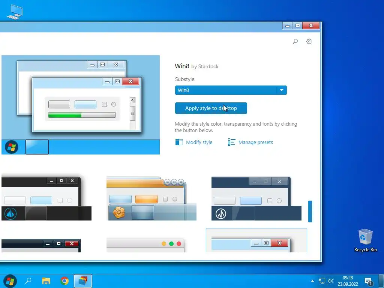Maximize the WindowBlinds window
384x288 pixels.
[x=297, y=25]
